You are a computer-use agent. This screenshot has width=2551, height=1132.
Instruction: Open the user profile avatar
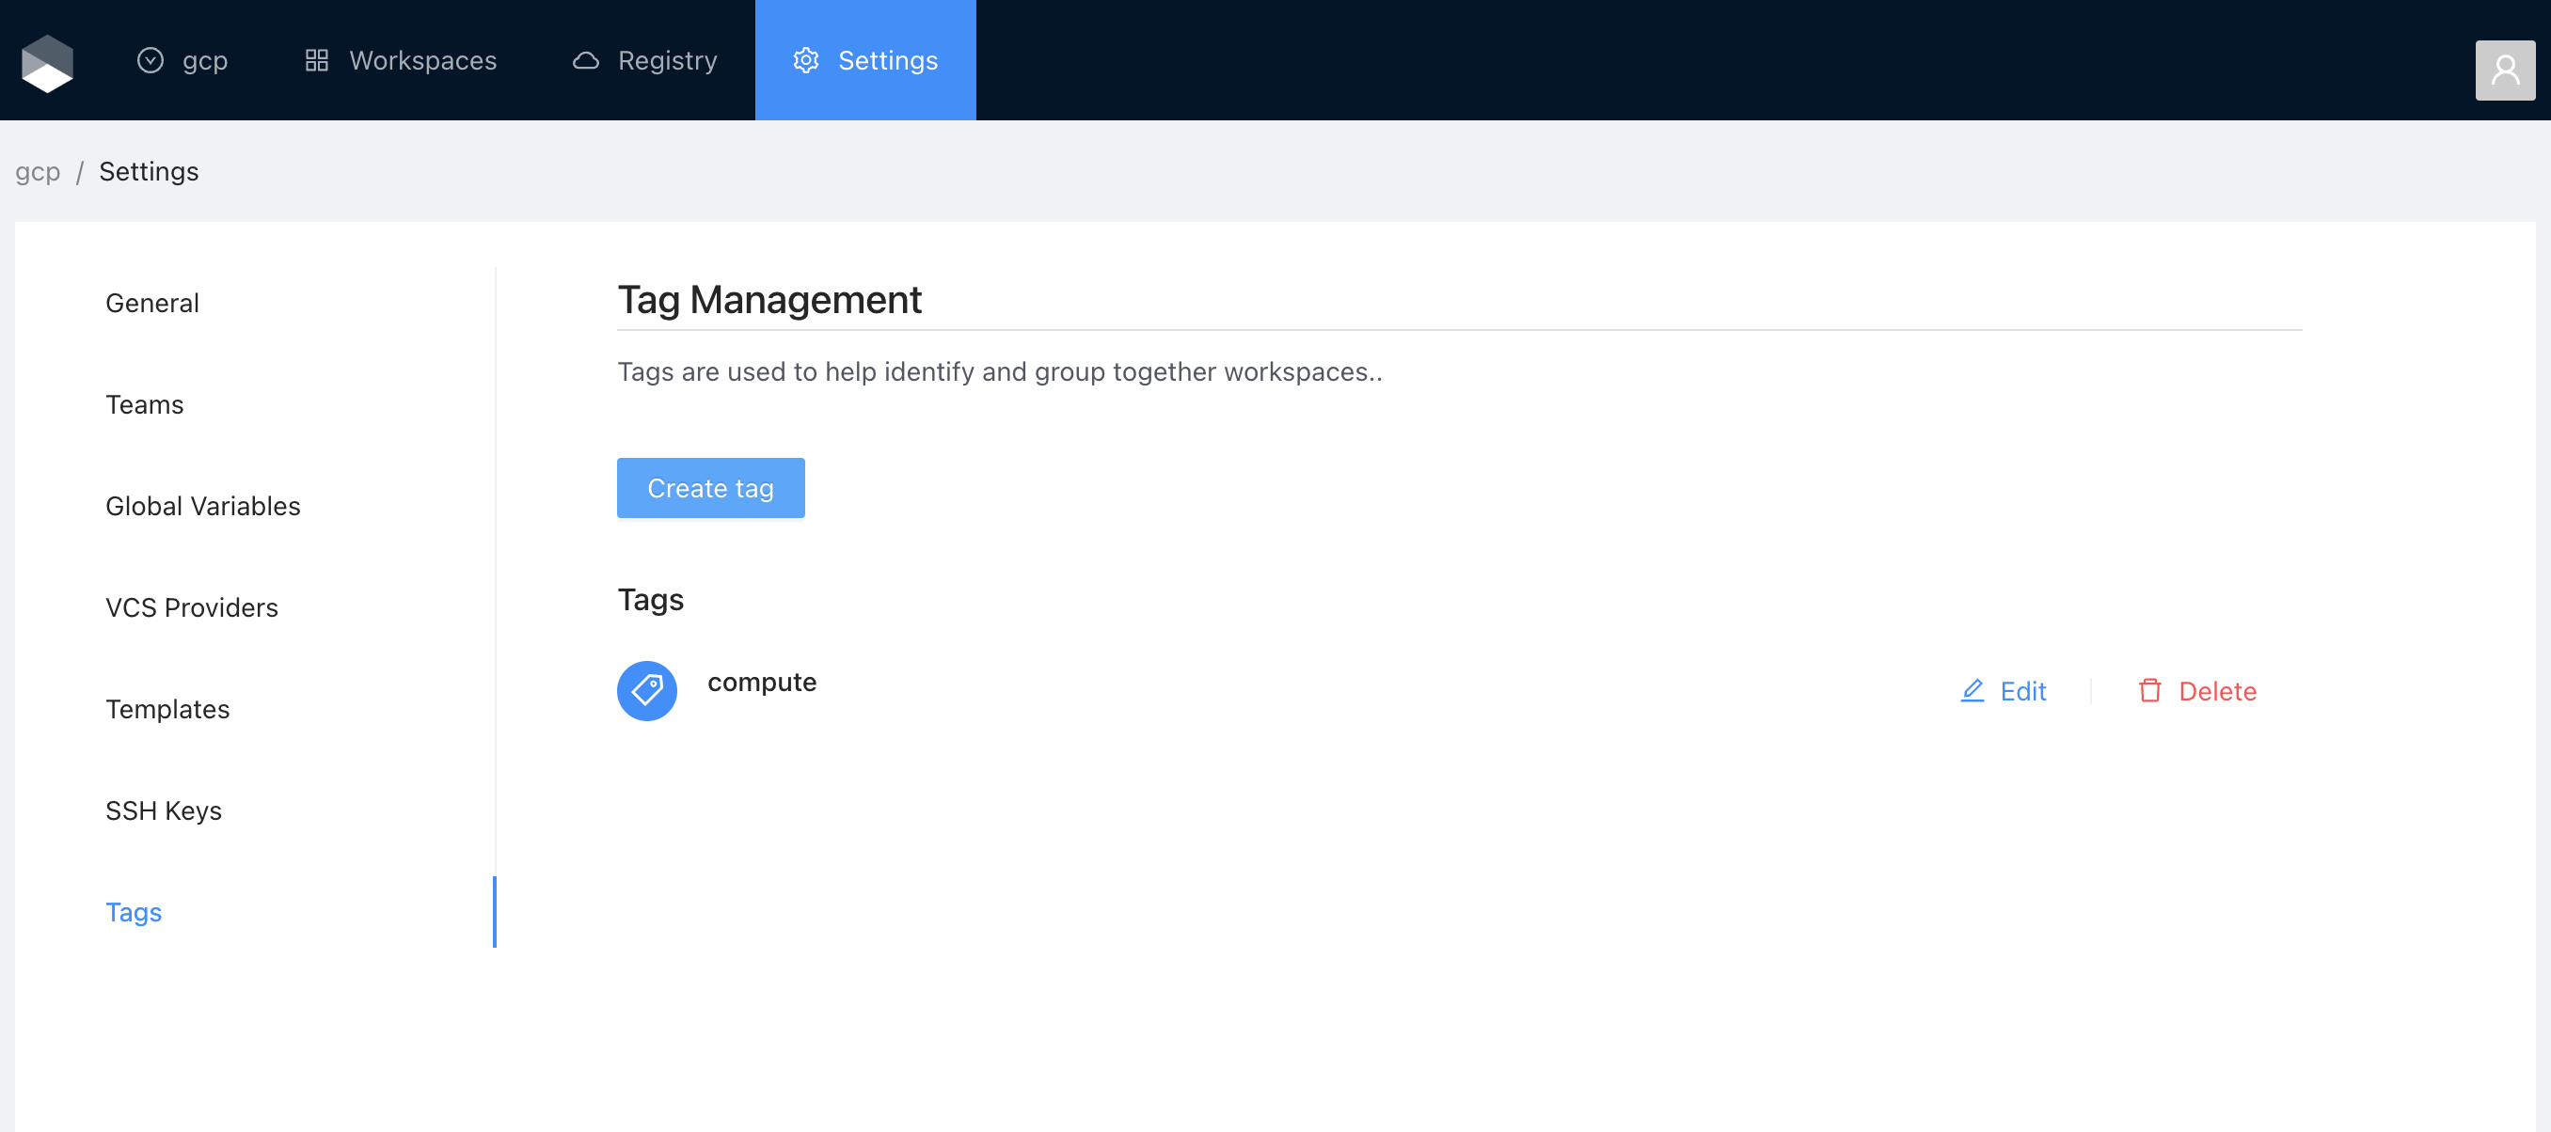(2505, 71)
